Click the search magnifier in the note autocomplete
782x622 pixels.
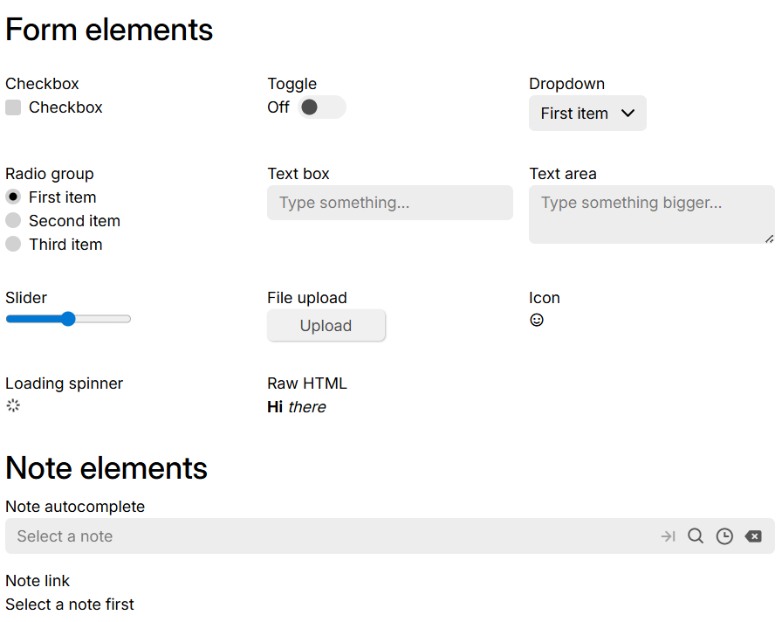696,536
